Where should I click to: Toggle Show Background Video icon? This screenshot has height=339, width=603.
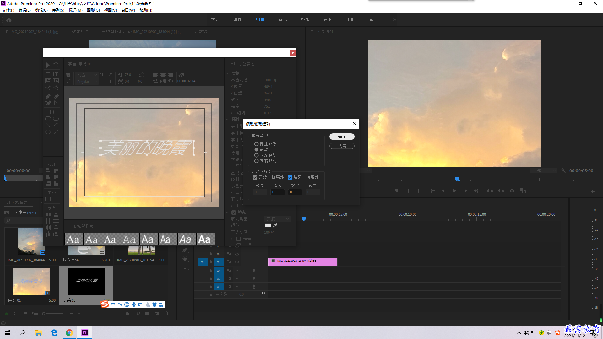click(x=181, y=75)
